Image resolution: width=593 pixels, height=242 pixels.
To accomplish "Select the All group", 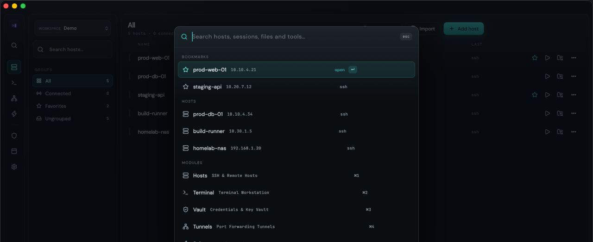I will click(x=72, y=81).
